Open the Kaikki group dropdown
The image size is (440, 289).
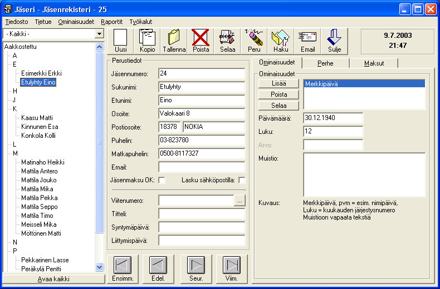pyautogui.click(x=99, y=34)
